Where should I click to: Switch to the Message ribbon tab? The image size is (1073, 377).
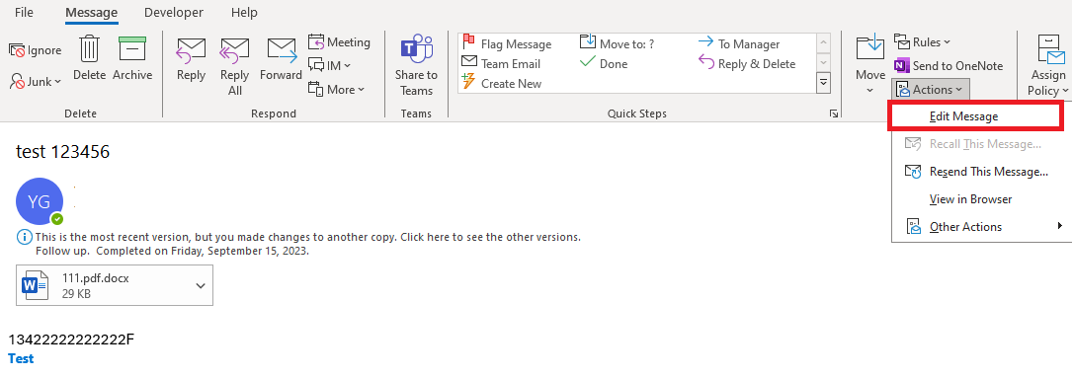click(x=92, y=12)
